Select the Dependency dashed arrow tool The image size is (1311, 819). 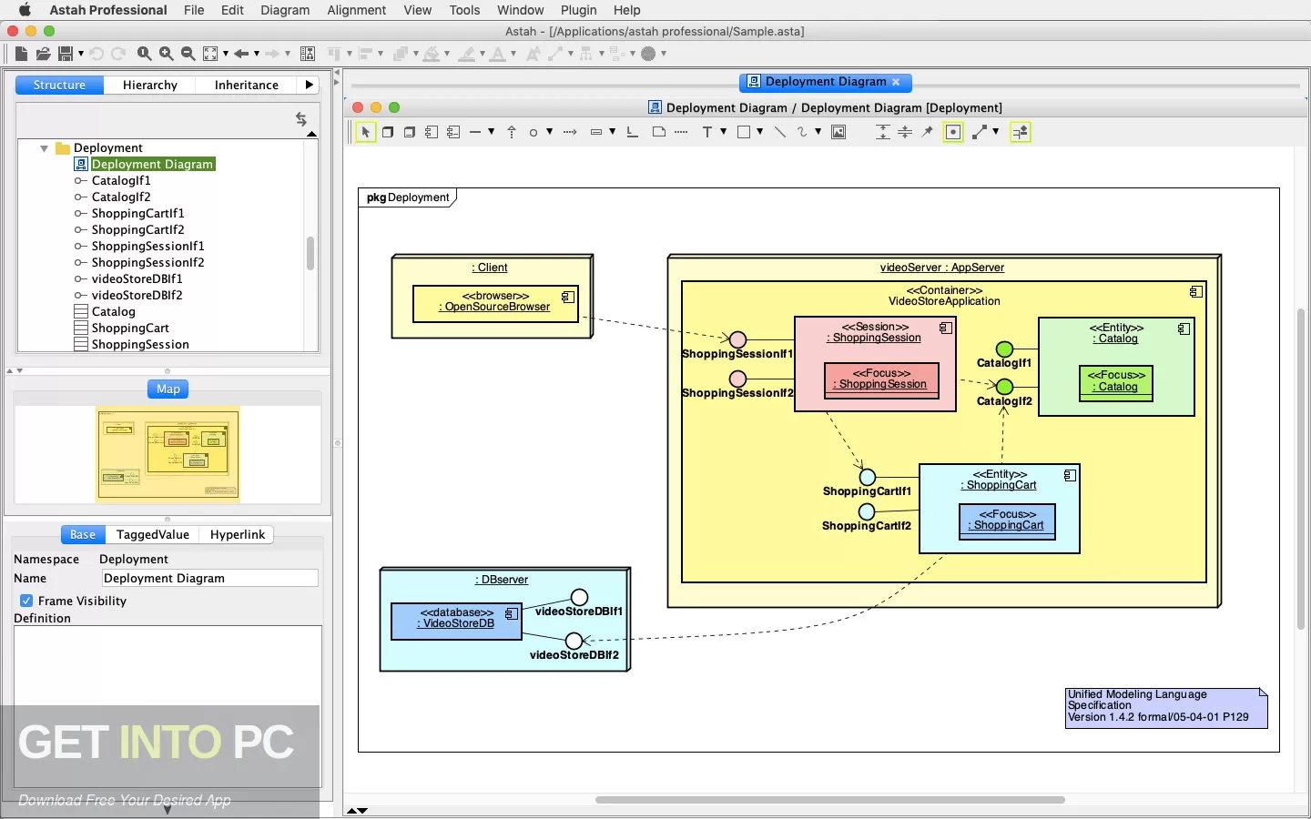pyautogui.click(x=570, y=132)
